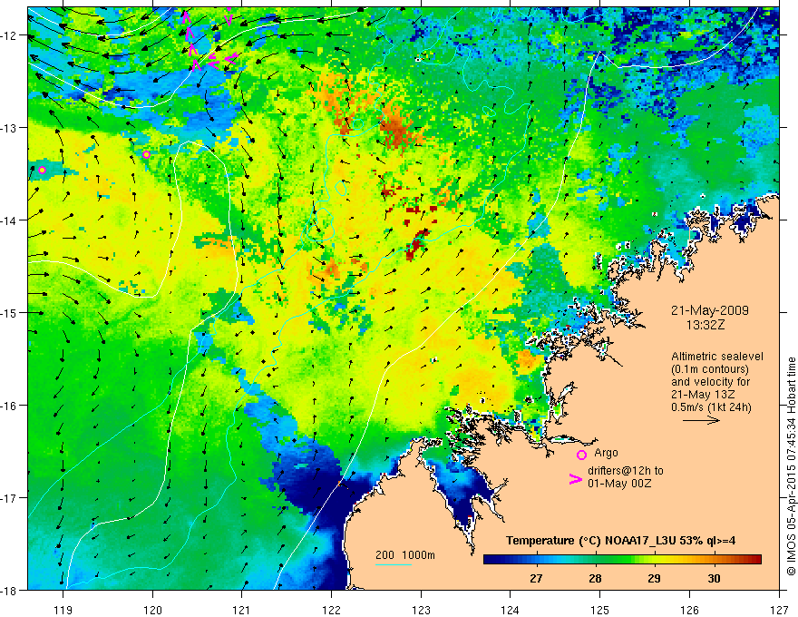Click the magenta drifter arrowhead legend symbol
The height and width of the screenshot is (617, 798).
[x=576, y=478]
